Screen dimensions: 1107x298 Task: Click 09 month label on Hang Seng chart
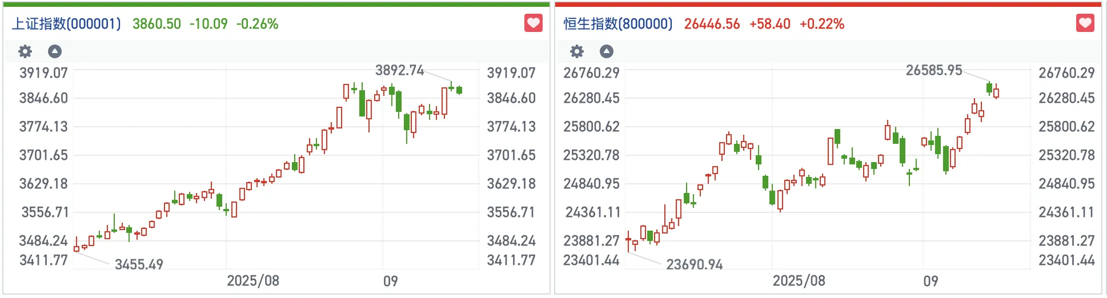[x=930, y=281]
